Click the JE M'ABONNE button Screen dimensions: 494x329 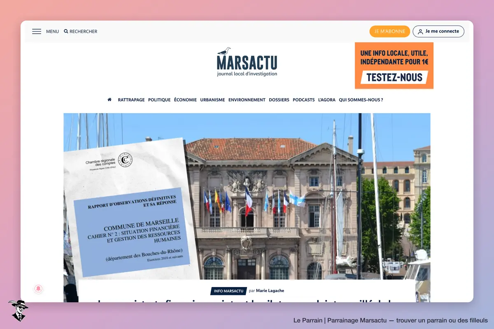390,31
